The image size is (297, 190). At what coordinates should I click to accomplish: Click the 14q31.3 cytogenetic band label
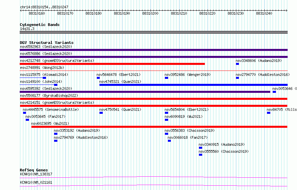27,29
